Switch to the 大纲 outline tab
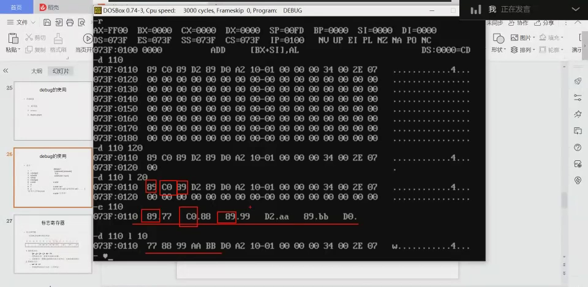The width and height of the screenshot is (588, 287). 36,71
